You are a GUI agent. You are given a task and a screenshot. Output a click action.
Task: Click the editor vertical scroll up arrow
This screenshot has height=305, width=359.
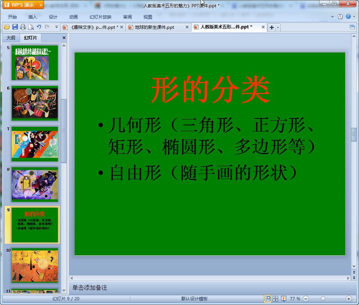click(x=354, y=36)
